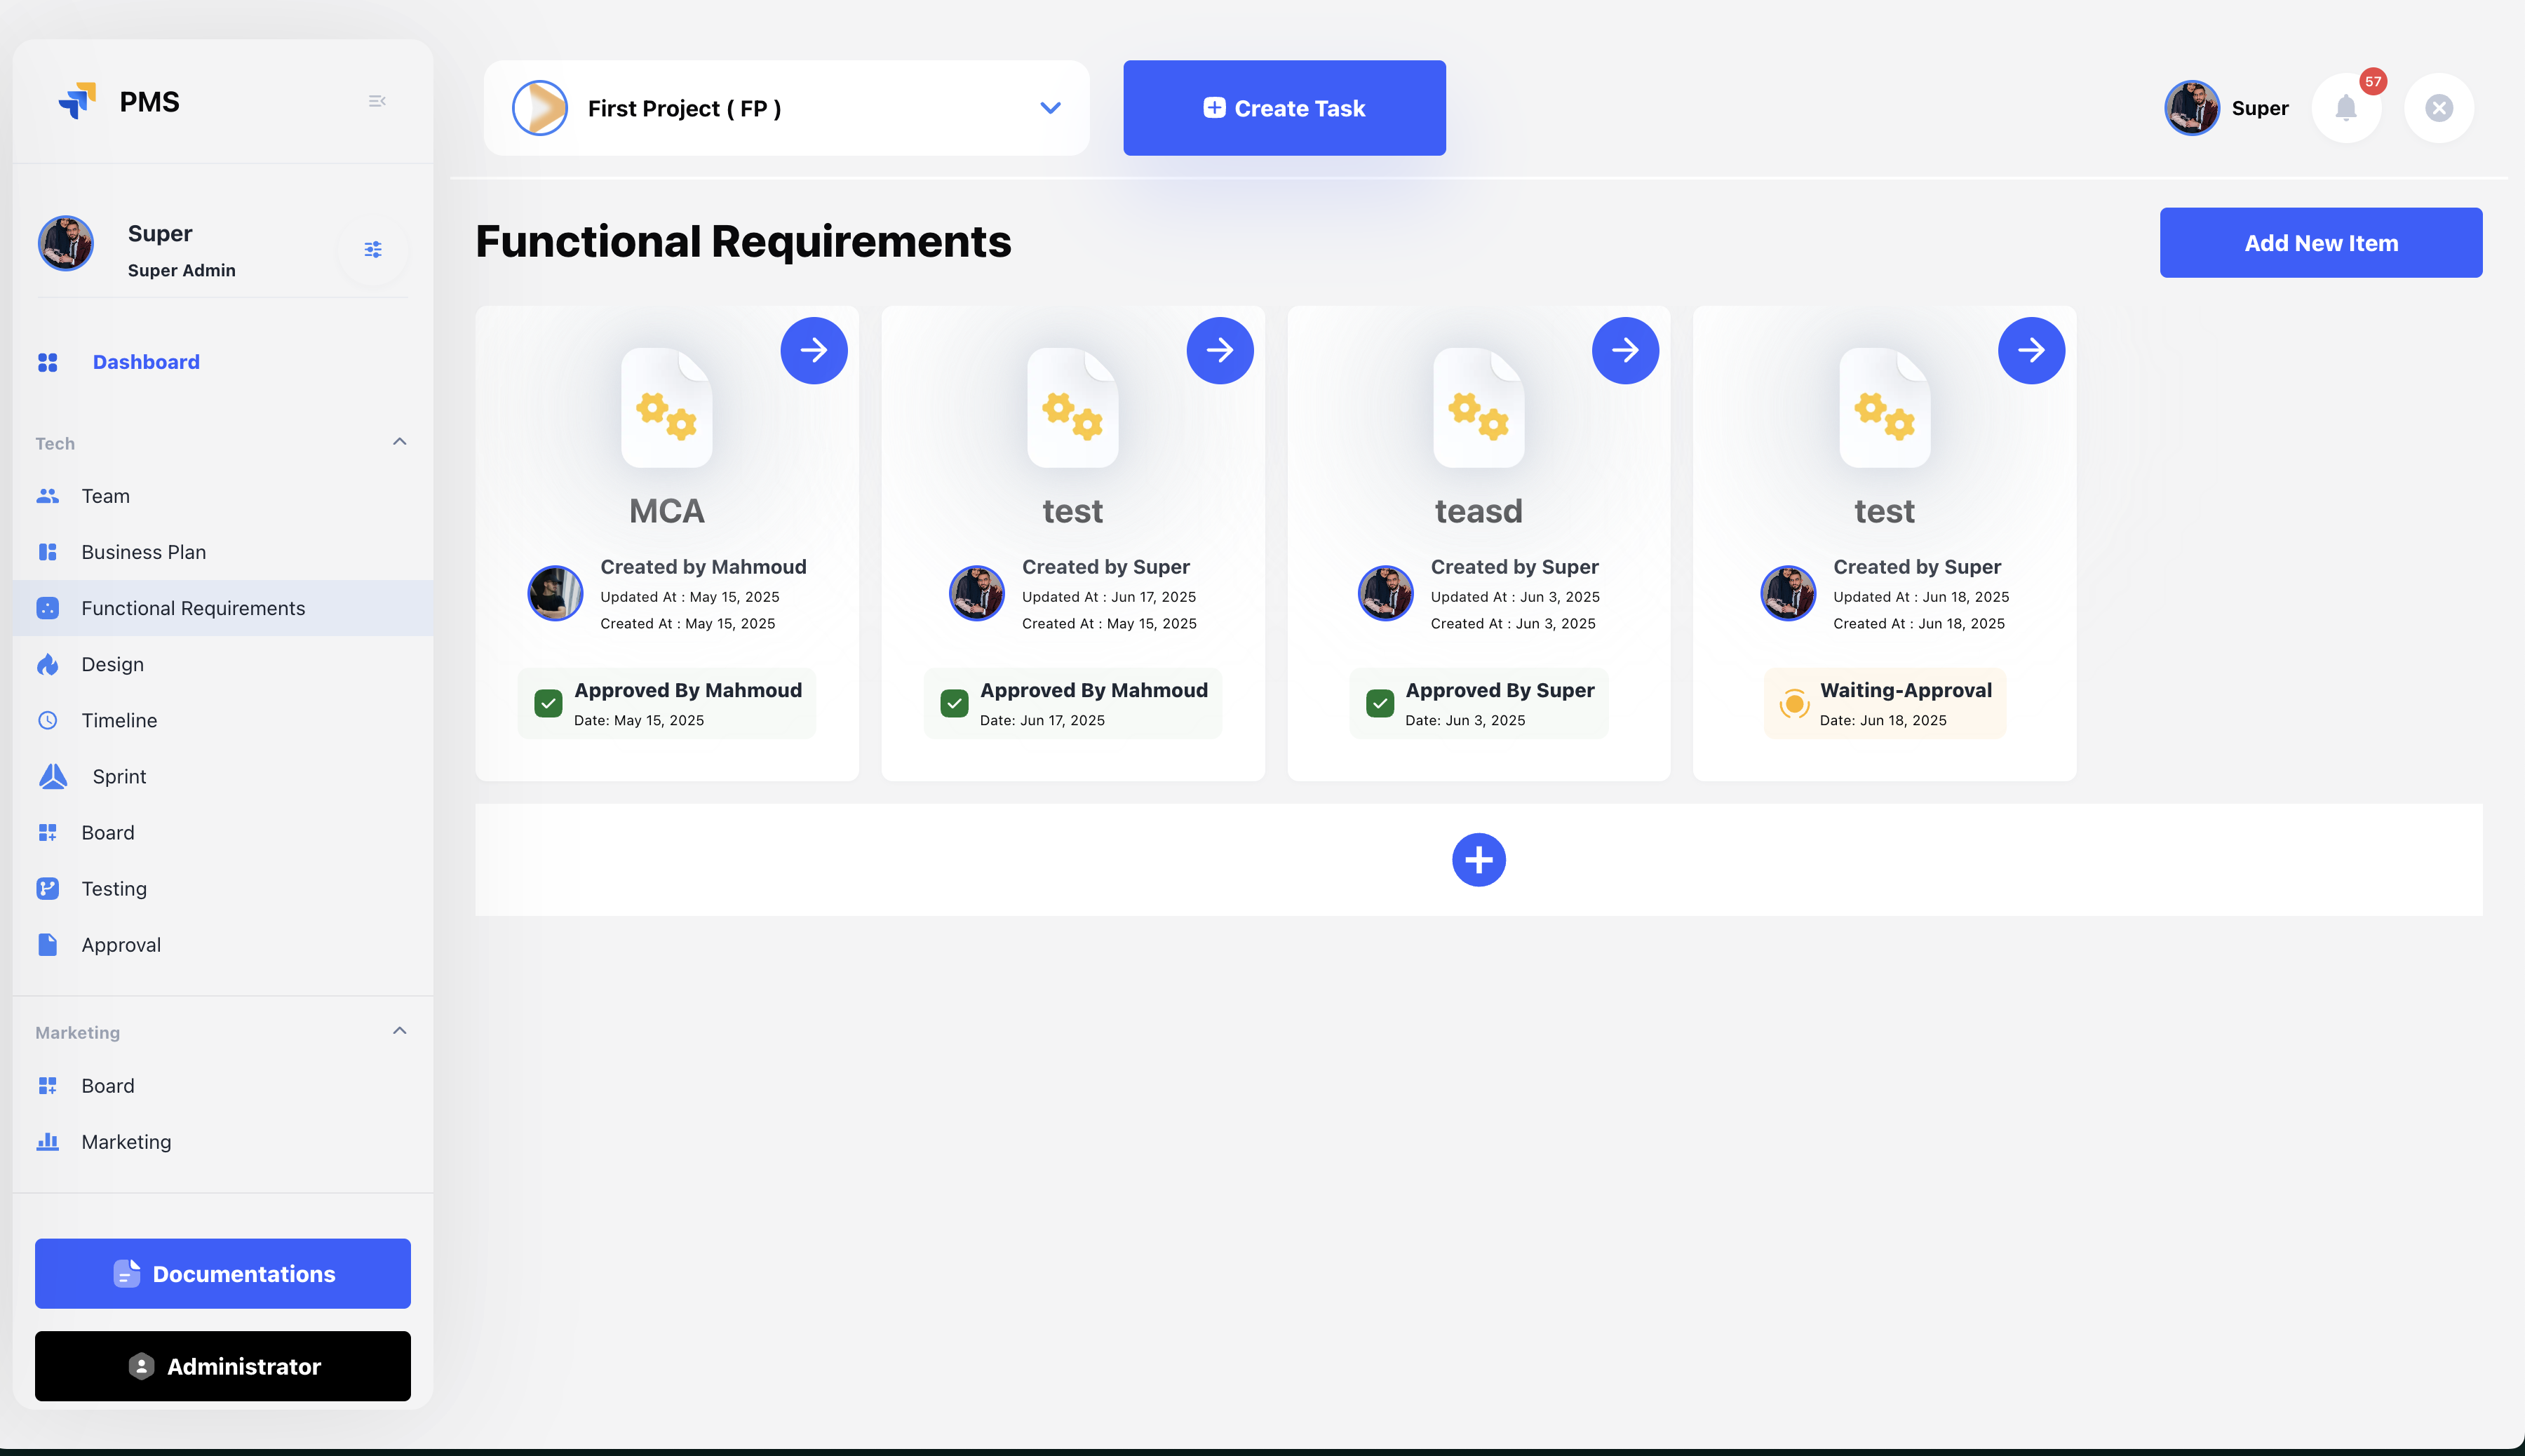Click Super's avatar in top bar
The width and height of the screenshot is (2525, 1456).
(x=2191, y=108)
